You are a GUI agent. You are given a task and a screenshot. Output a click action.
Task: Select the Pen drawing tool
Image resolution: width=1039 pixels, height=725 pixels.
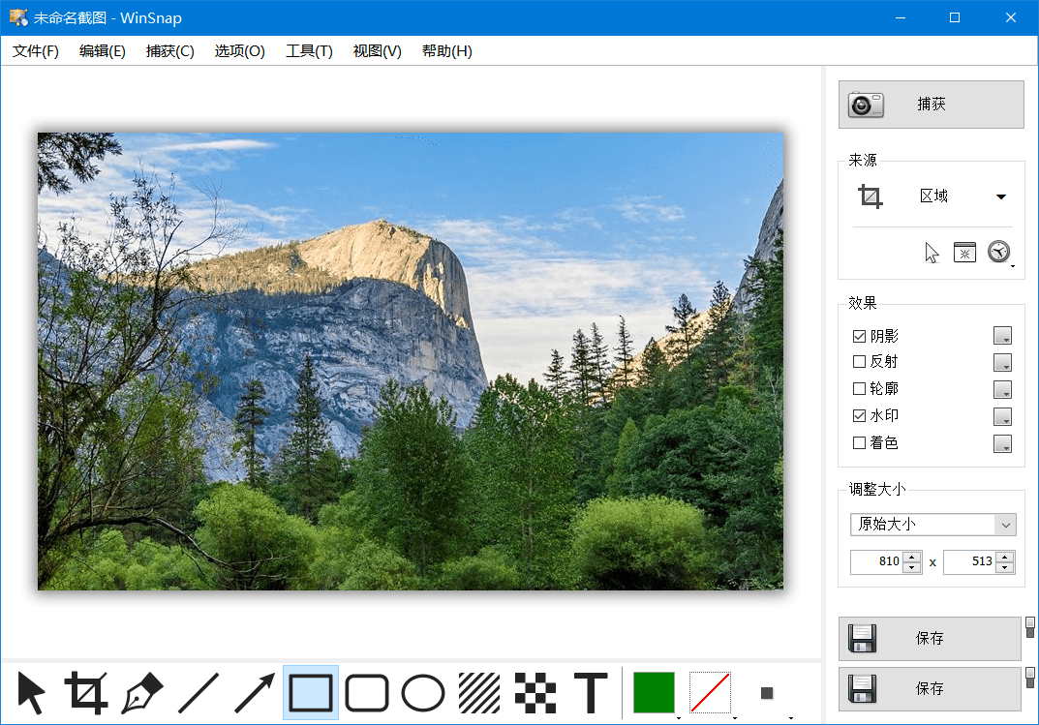point(141,692)
